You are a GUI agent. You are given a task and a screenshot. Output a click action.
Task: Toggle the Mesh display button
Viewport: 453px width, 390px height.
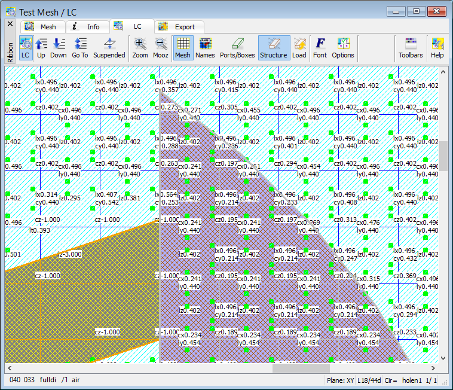(183, 48)
